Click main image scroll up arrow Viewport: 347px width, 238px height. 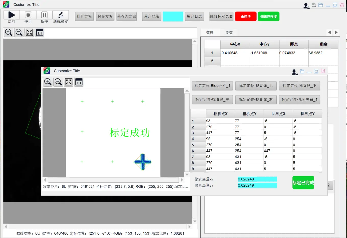tap(195, 41)
